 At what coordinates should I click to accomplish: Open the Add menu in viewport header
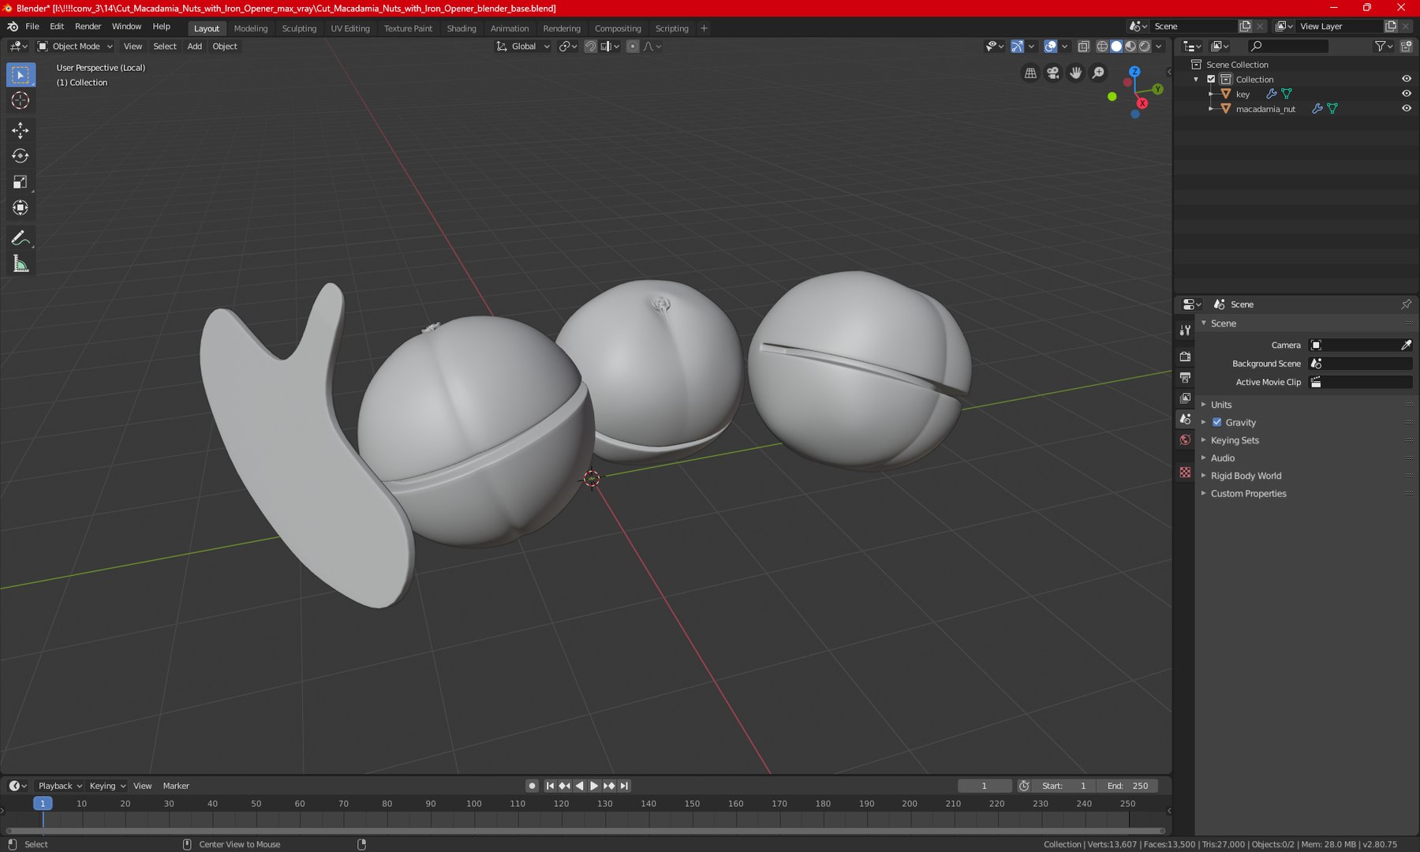click(194, 47)
